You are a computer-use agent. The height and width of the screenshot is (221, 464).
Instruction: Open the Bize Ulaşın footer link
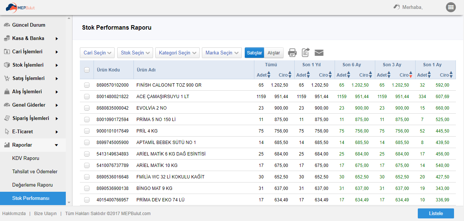(45, 214)
